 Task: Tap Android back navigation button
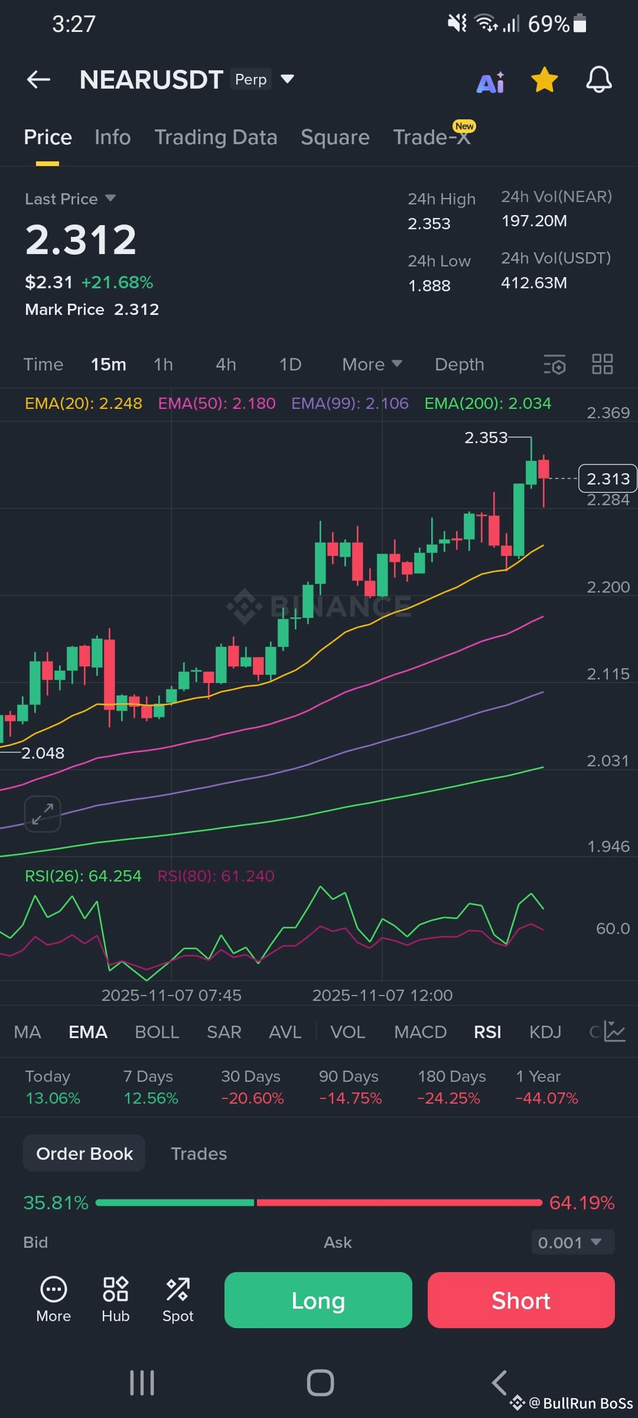[x=499, y=1383]
